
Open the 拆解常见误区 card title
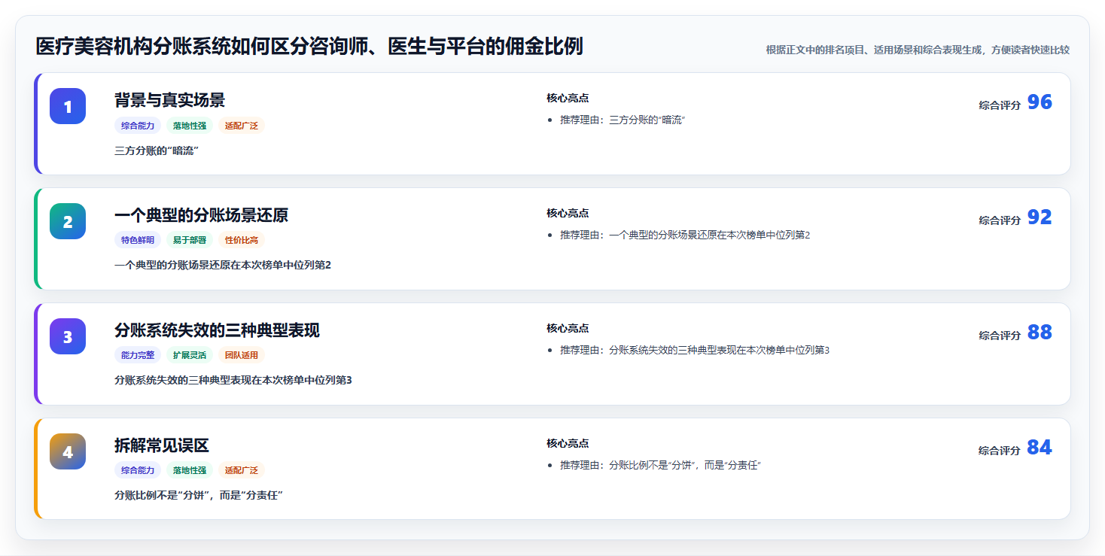tap(162, 445)
